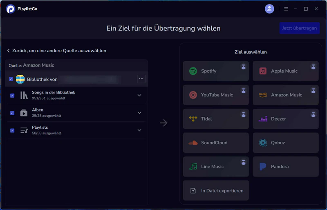This screenshot has height=210, width=327.
Task: Select Qobuz destination card
Action: click(x=286, y=143)
